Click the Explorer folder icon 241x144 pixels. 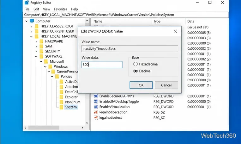[x=61, y=97]
